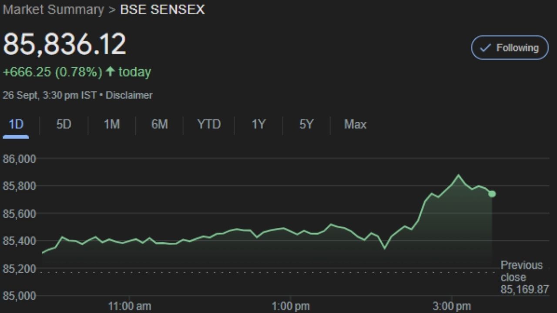Click the Previous close 85,169.87 label
Viewport: 557px width, 313px height.
[x=524, y=277]
